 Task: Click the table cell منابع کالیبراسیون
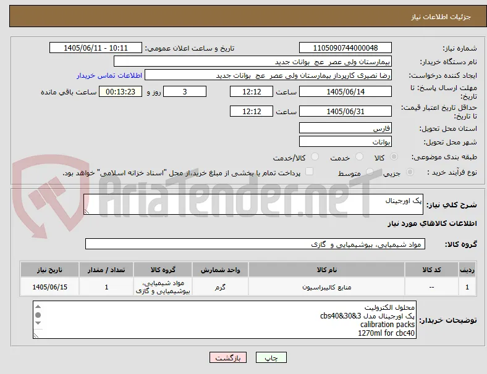pyautogui.click(x=326, y=287)
